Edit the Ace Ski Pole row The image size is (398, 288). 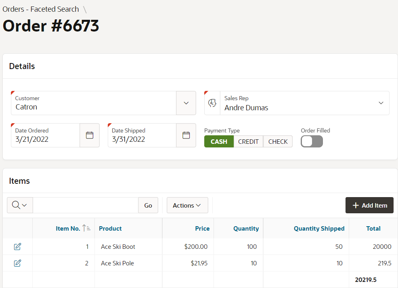pyautogui.click(x=17, y=263)
